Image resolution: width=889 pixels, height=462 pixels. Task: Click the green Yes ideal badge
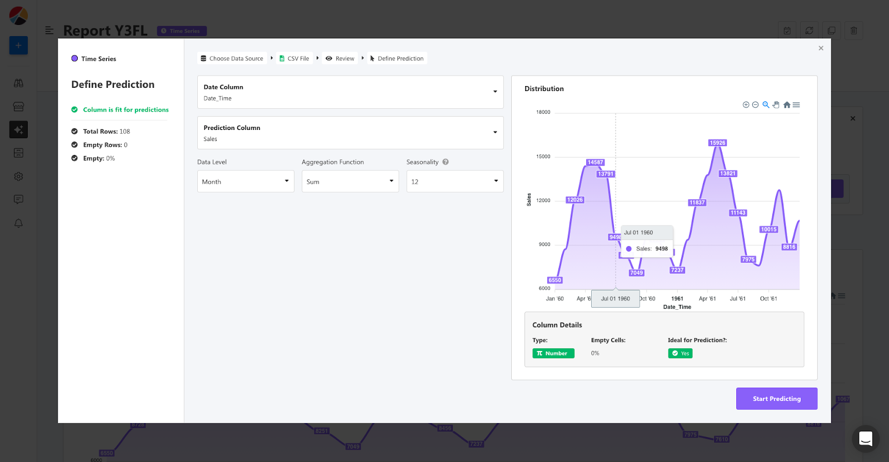coord(680,353)
